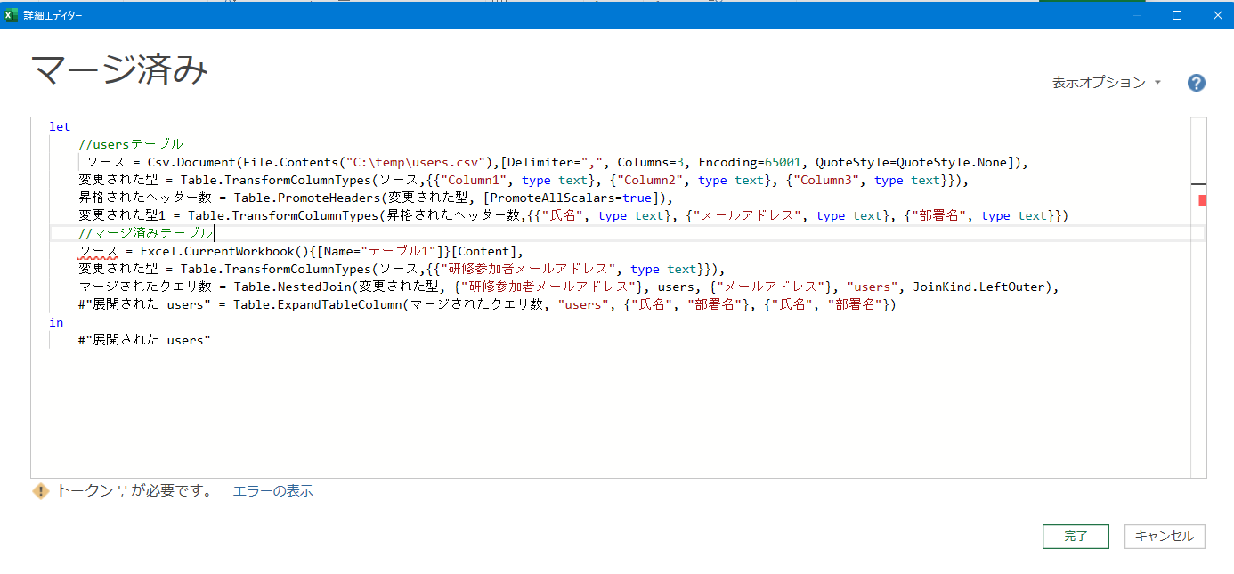
Task: Click QuoteStyle.None in the code
Action: (952, 162)
